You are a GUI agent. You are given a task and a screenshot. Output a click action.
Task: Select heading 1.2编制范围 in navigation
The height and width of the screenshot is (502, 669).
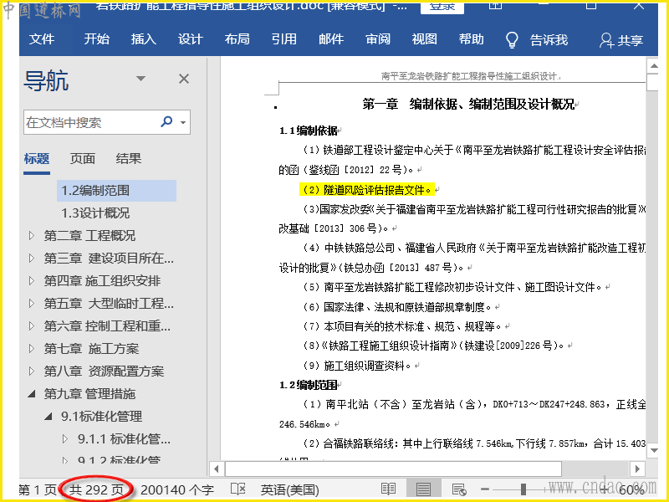pyautogui.click(x=116, y=191)
